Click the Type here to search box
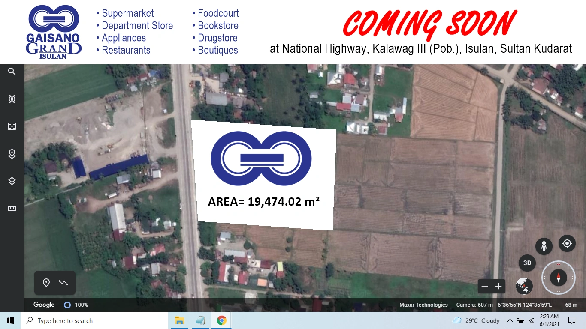 pos(94,320)
